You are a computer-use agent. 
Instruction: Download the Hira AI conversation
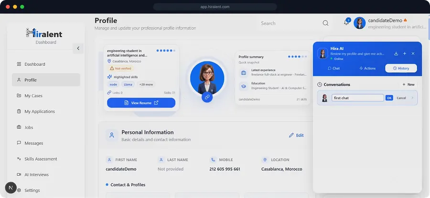tap(396, 53)
